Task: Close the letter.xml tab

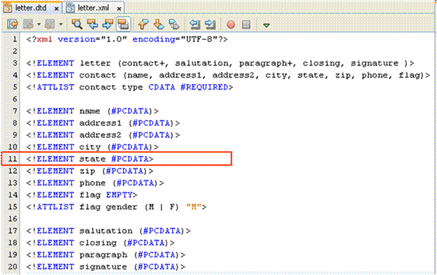Action: tap(119, 8)
